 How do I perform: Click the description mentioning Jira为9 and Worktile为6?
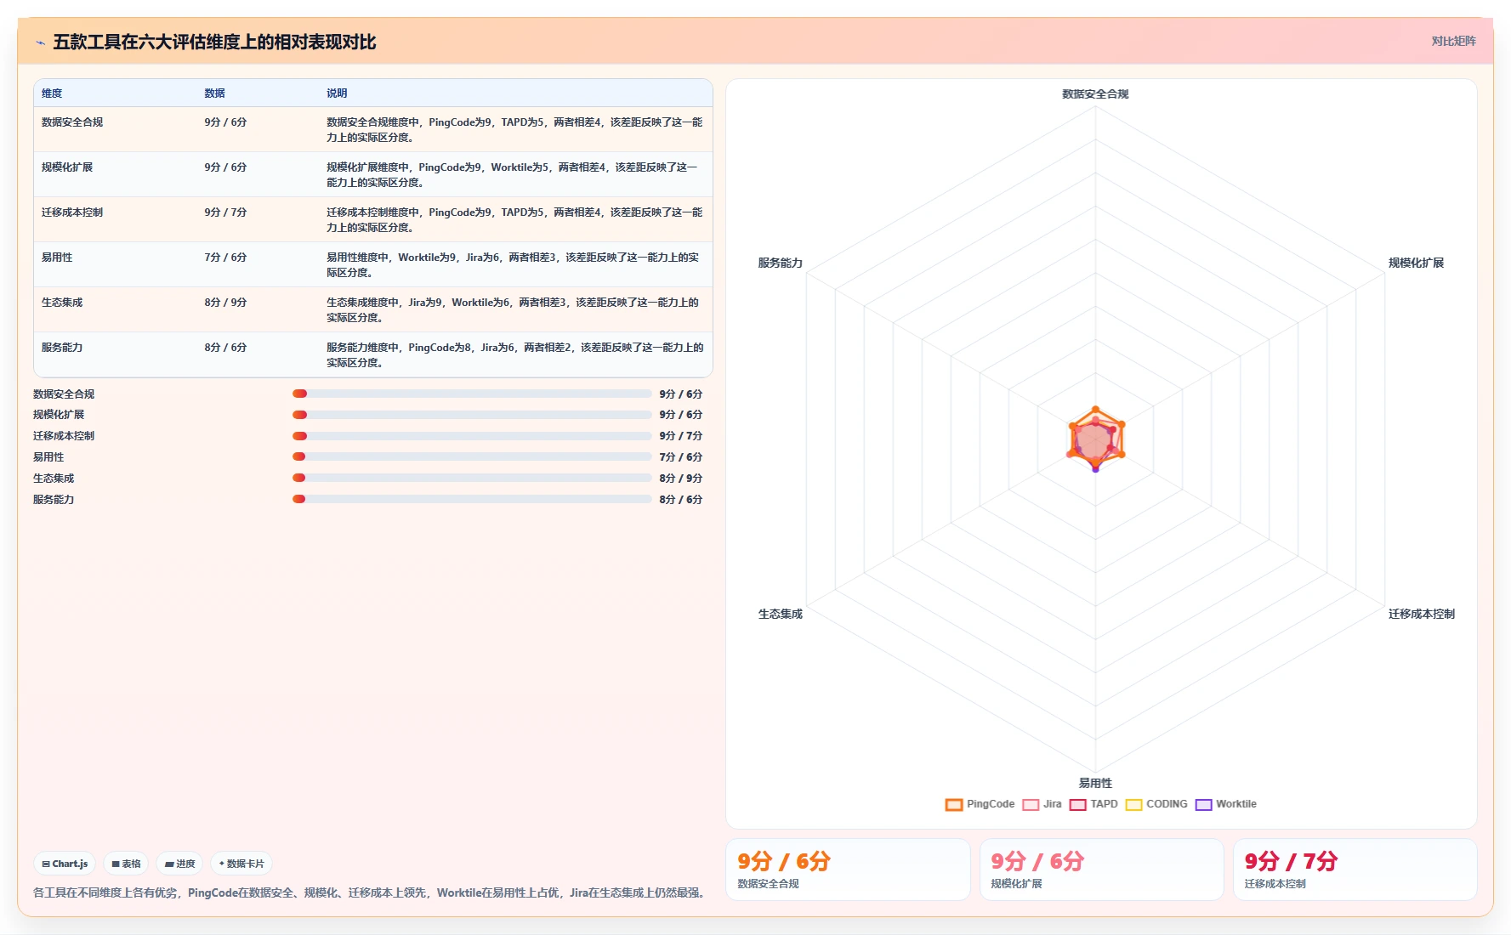(513, 310)
